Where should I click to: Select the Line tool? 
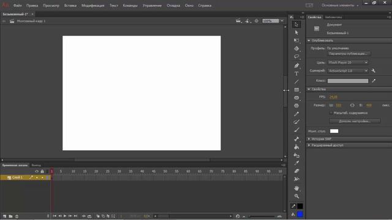tap(296, 81)
